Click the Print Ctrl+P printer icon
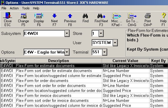This screenshot has width=168, height=108. [148, 16]
